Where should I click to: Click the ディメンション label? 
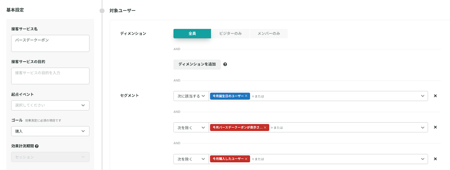point(133,33)
